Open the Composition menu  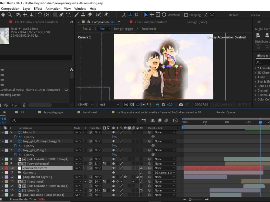pos(10,9)
